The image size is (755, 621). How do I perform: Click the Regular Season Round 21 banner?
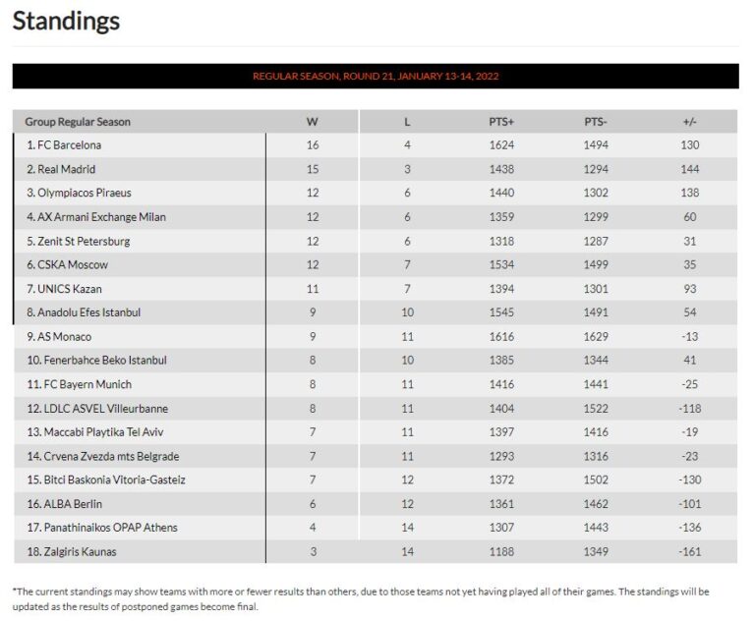[x=376, y=76]
